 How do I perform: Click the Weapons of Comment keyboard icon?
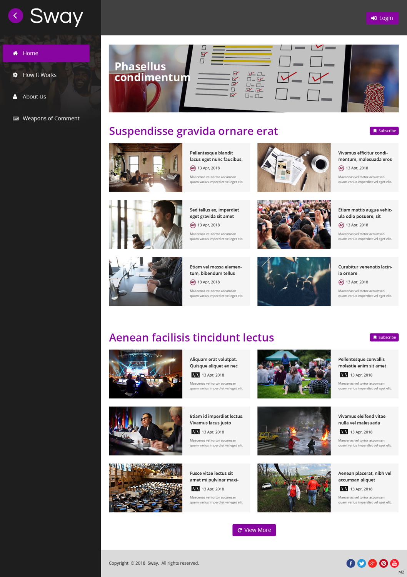[16, 118]
